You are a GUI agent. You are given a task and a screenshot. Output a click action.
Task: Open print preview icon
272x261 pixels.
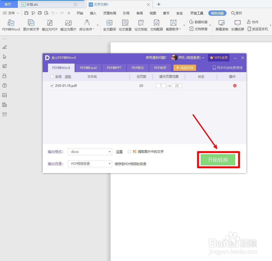[46, 13]
